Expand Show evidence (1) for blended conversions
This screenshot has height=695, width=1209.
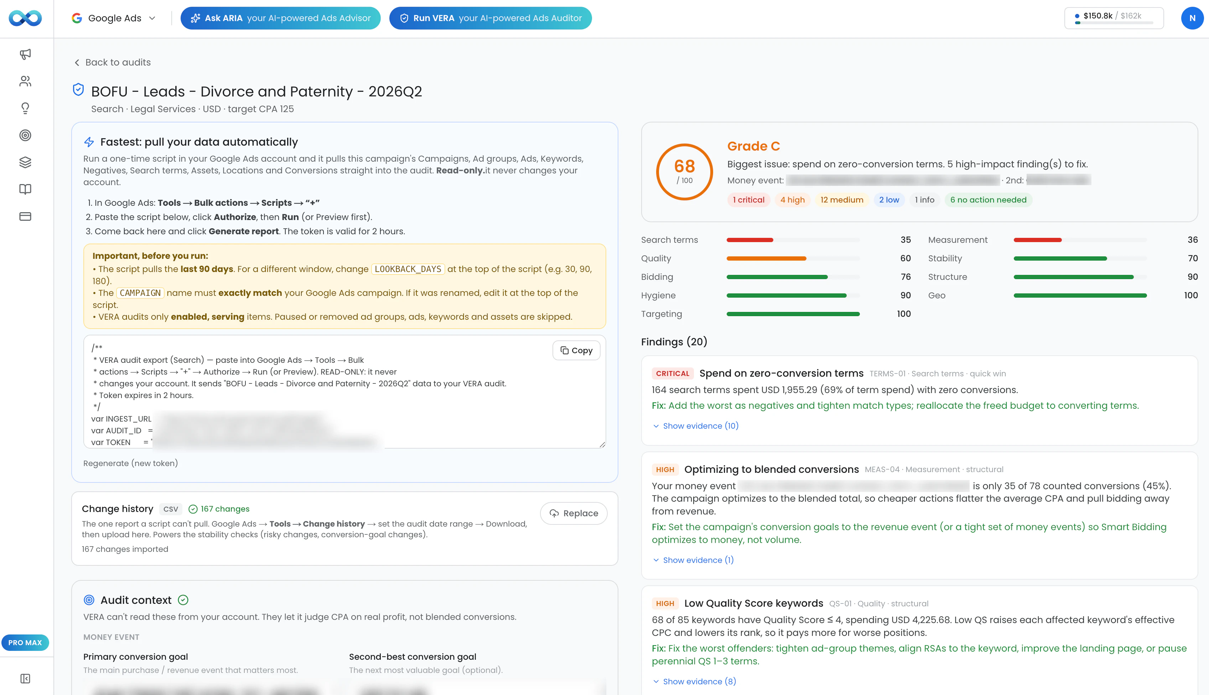click(693, 560)
